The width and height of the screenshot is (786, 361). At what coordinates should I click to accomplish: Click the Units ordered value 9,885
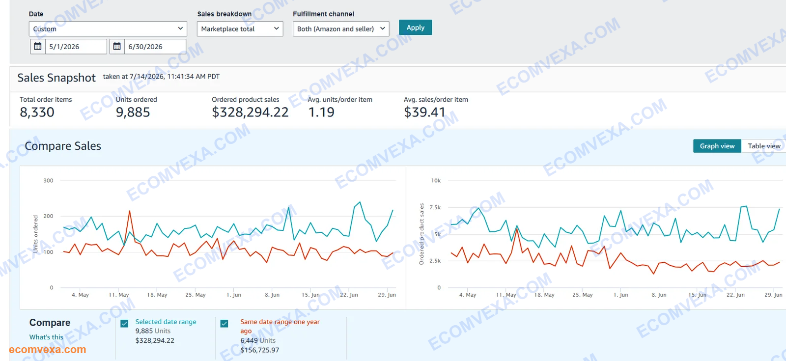tap(133, 112)
